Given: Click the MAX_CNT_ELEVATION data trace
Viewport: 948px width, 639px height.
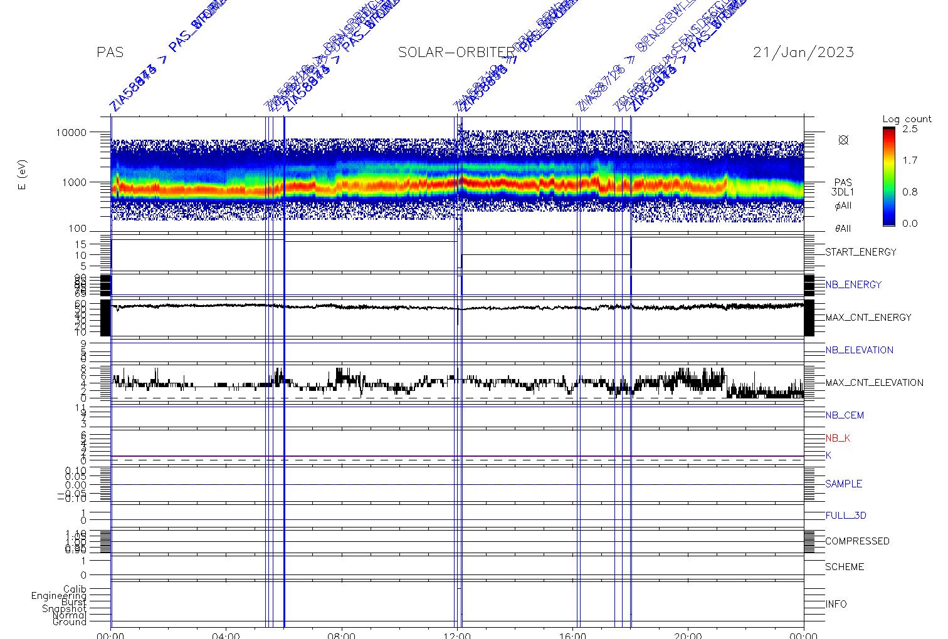Looking at the screenshot, I should (x=457, y=382).
